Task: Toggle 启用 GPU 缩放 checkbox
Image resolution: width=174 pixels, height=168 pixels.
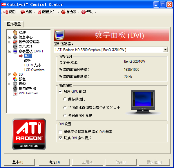Action: point(60,92)
